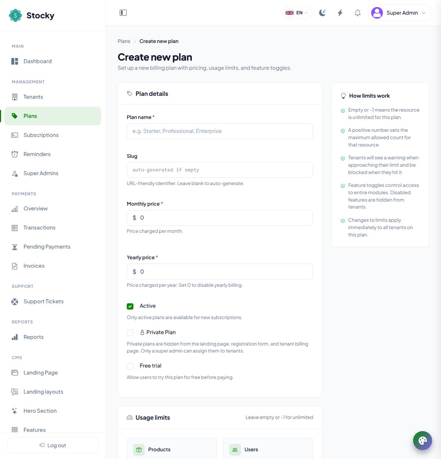Open Dashboard from the sidebar
This screenshot has height=459, width=441.
53,61
